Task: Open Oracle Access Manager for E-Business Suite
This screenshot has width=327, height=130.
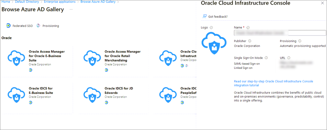Action: click(x=47, y=56)
